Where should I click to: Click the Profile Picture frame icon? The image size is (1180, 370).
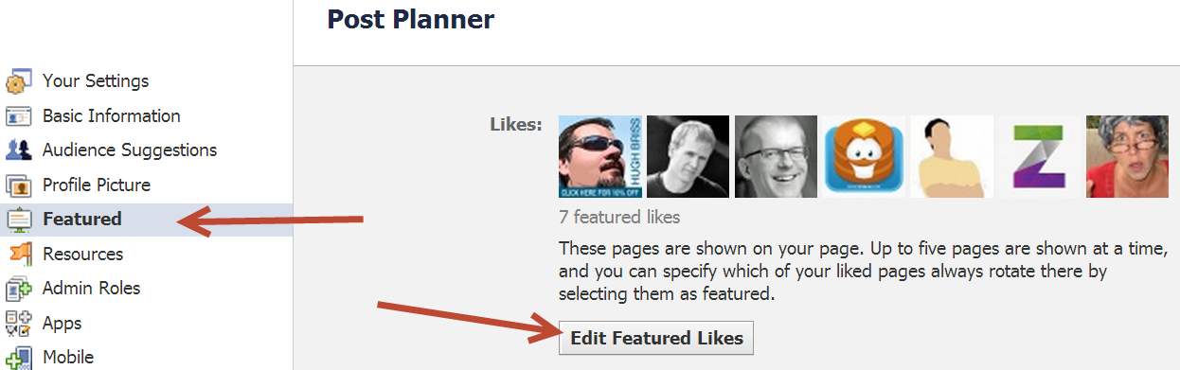coord(20,185)
